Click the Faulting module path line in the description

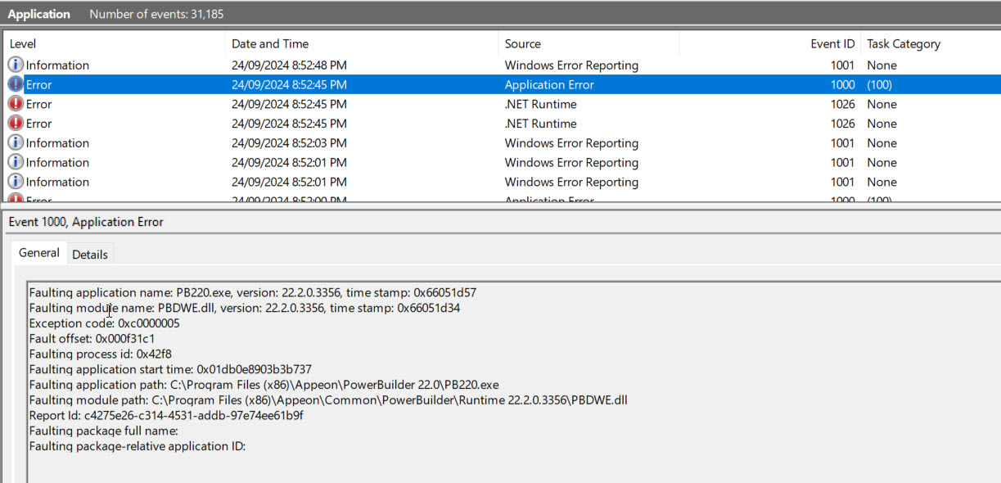point(327,400)
